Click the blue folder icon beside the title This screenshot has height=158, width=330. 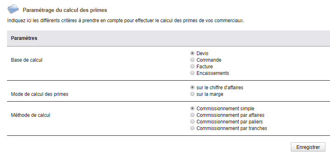point(13,9)
